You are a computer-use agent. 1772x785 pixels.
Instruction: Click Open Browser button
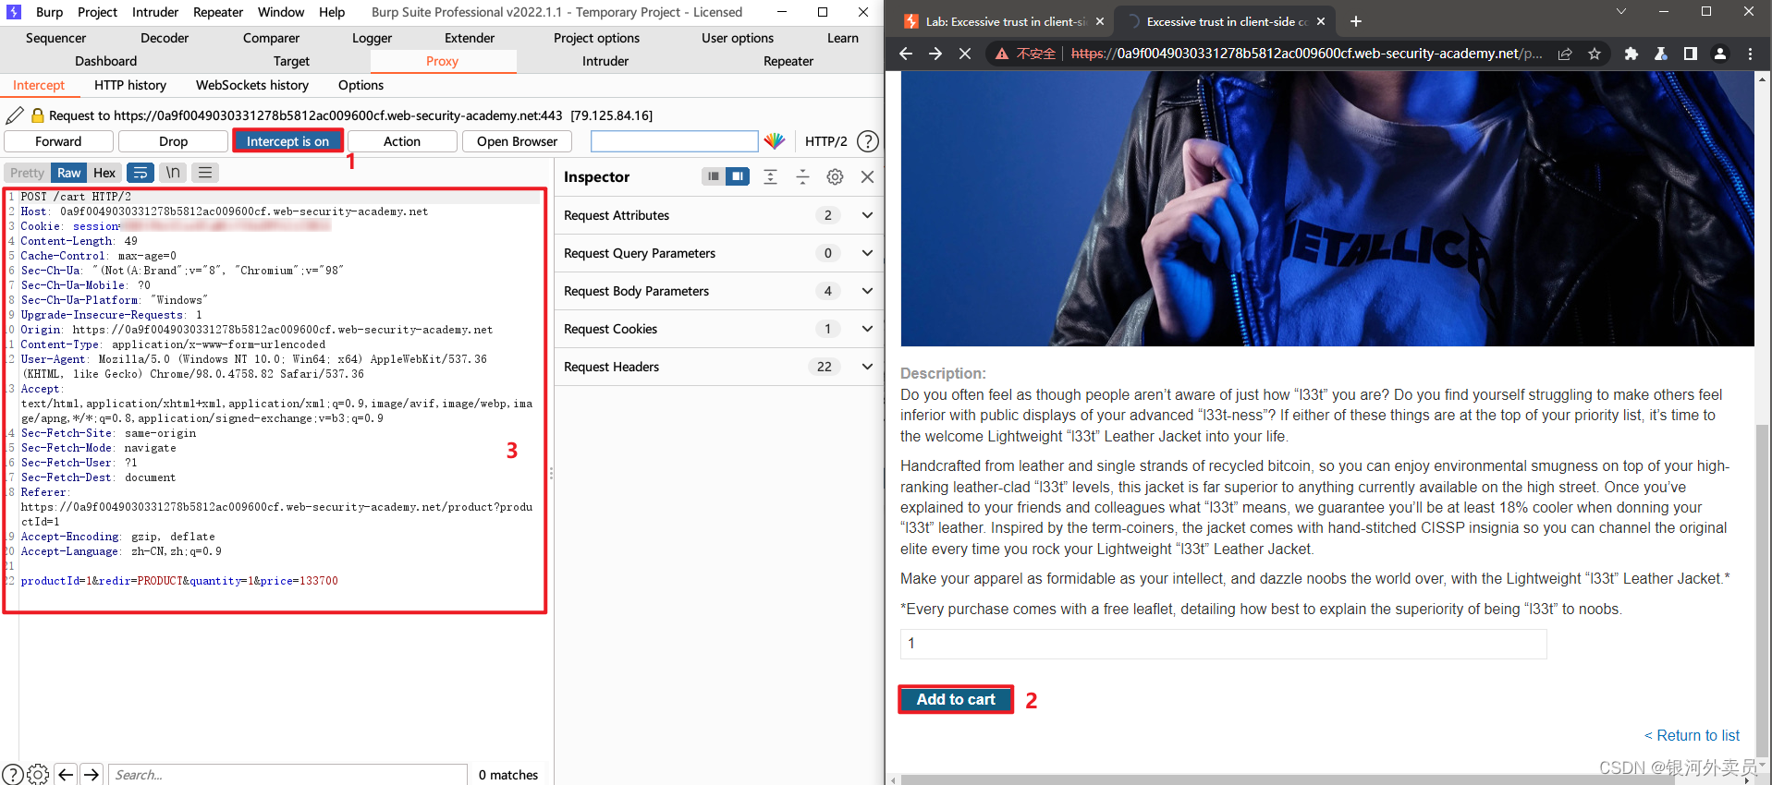(517, 141)
